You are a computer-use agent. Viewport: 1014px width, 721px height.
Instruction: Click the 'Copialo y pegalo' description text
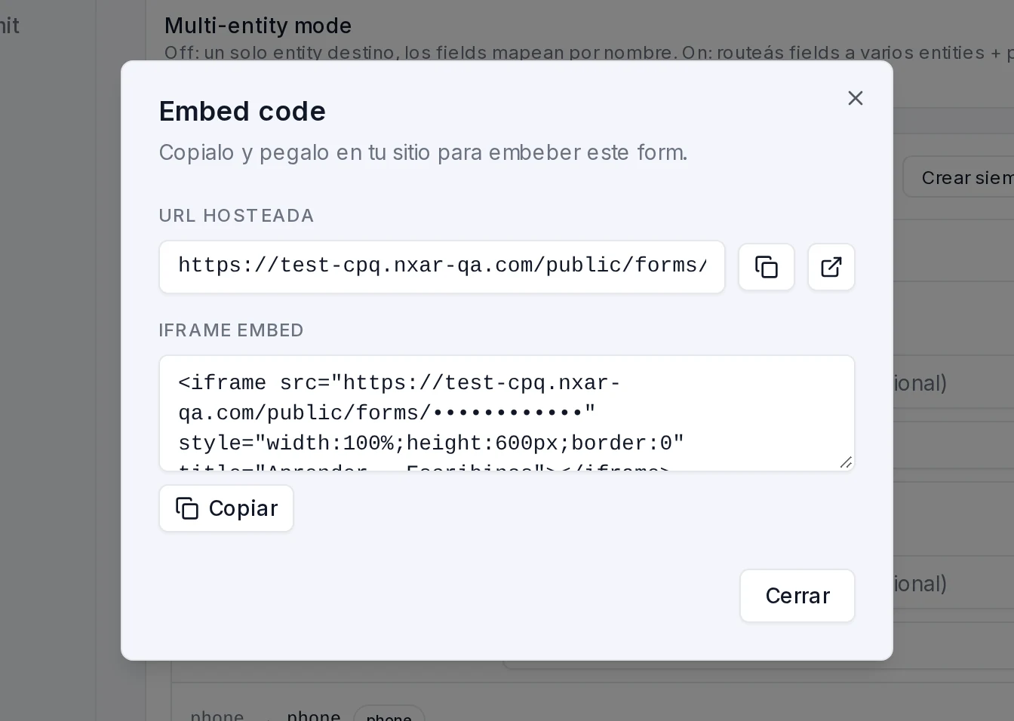point(423,152)
